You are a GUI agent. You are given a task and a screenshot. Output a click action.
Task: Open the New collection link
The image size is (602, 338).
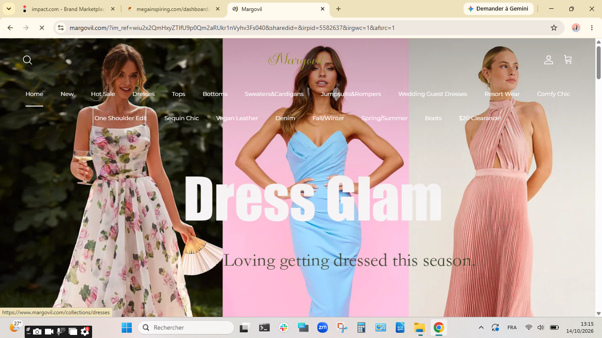[67, 94]
